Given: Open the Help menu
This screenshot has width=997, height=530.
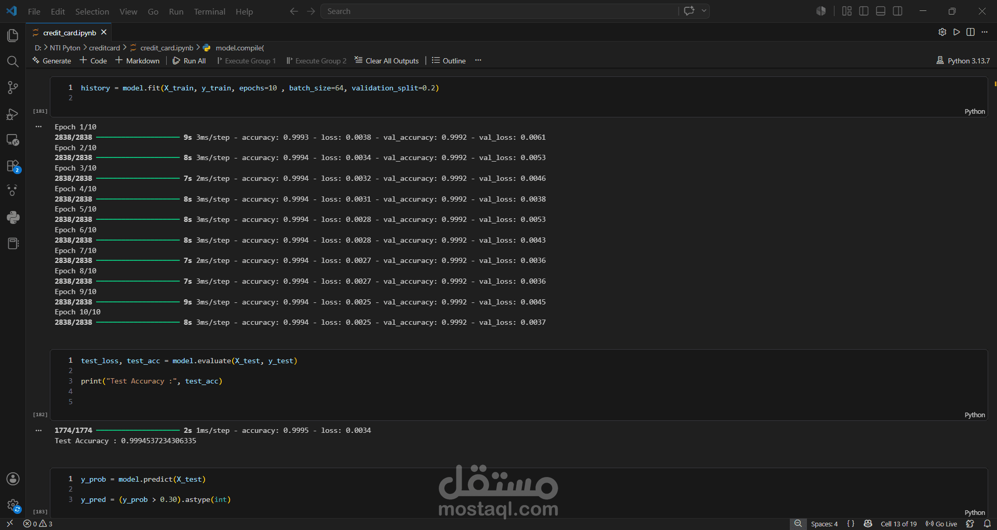Looking at the screenshot, I should [244, 11].
